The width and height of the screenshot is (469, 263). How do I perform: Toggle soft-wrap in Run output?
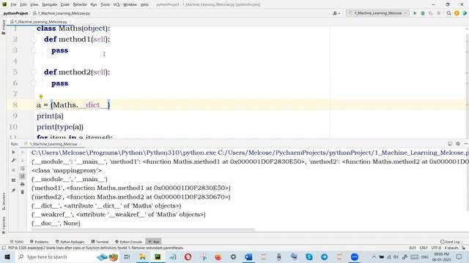click(x=23, y=169)
